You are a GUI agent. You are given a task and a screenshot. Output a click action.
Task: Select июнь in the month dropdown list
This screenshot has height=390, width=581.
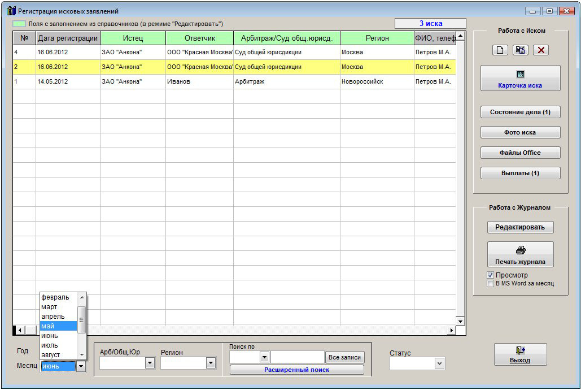click(x=59, y=336)
